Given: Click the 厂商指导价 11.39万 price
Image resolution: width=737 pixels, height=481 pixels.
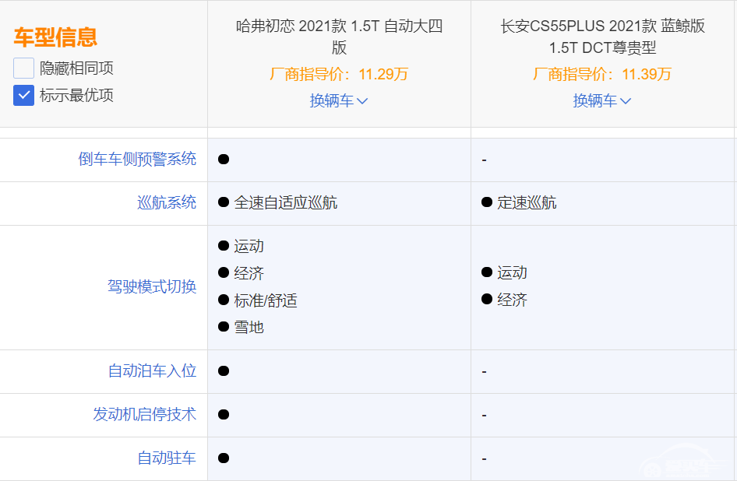Looking at the screenshot, I should [x=602, y=74].
